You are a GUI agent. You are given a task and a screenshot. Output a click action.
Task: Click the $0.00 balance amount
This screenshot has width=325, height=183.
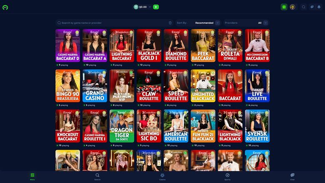(143, 7)
